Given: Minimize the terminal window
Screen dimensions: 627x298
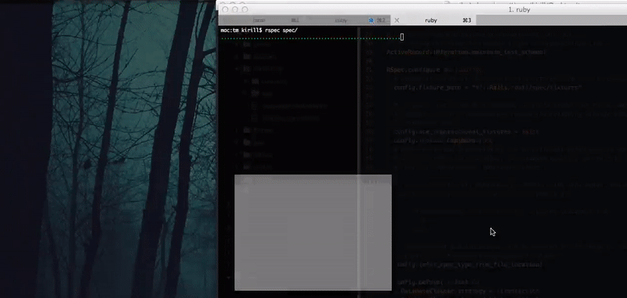Looking at the screenshot, I should click(234, 9).
